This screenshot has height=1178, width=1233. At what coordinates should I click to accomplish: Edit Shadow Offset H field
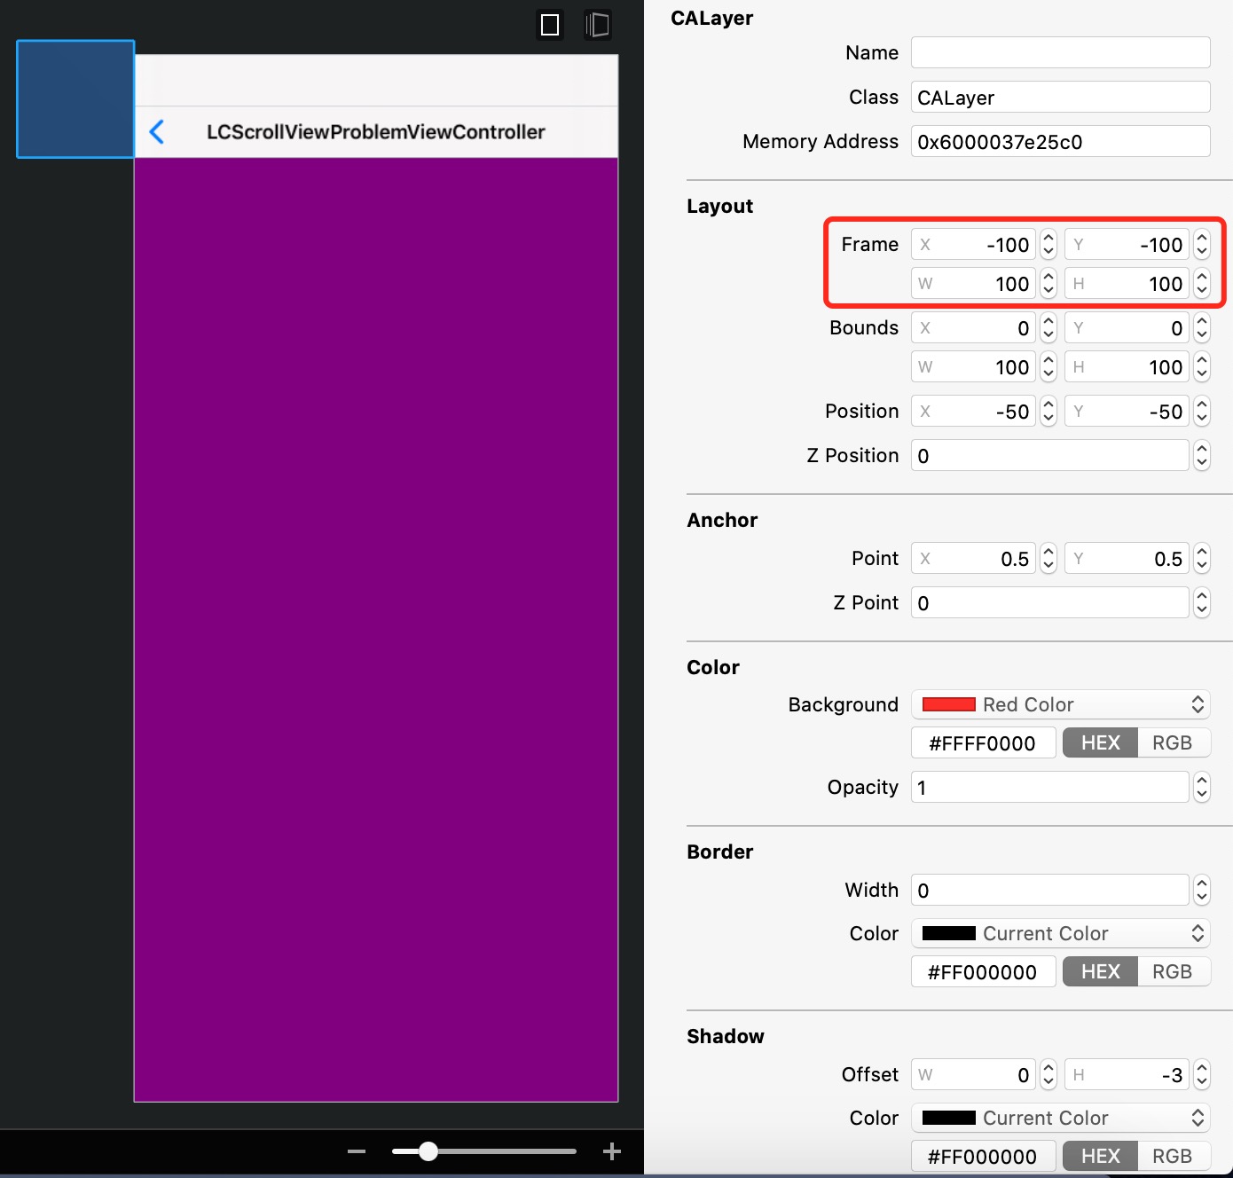point(1127,1074)
